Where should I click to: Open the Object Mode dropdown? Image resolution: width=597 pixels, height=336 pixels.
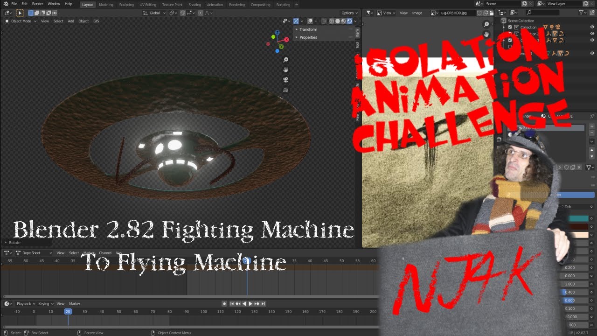(21, 21)
